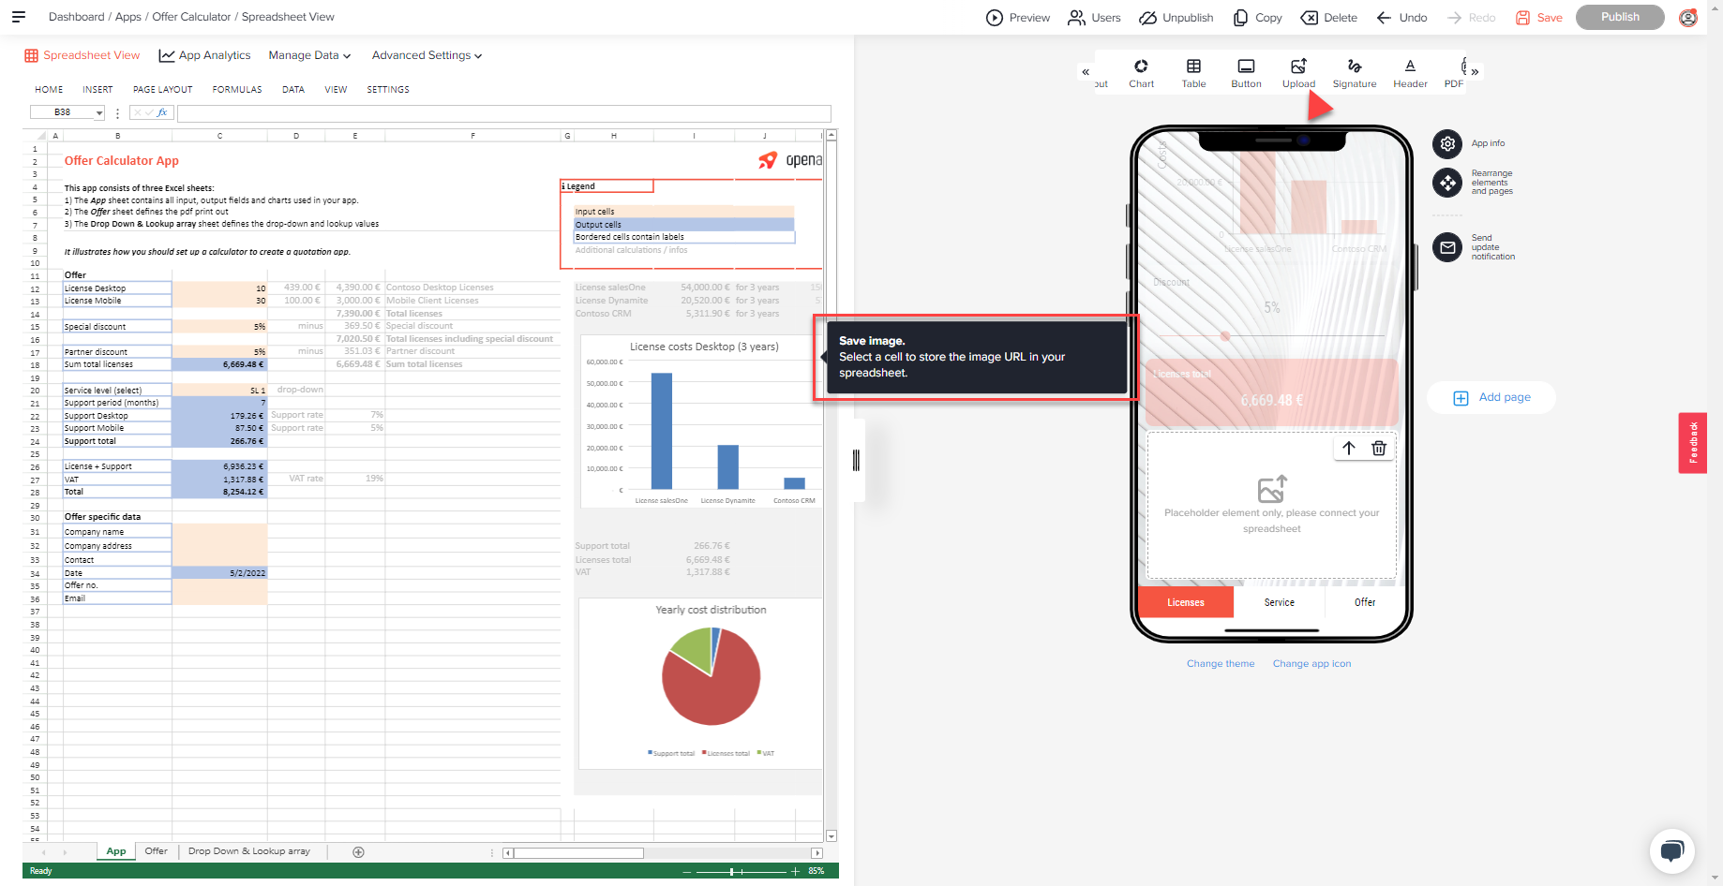The height and width of the screenshot is (886, 1723).
Task: Select the Chart element icon
Action: tap(1141, 66)
